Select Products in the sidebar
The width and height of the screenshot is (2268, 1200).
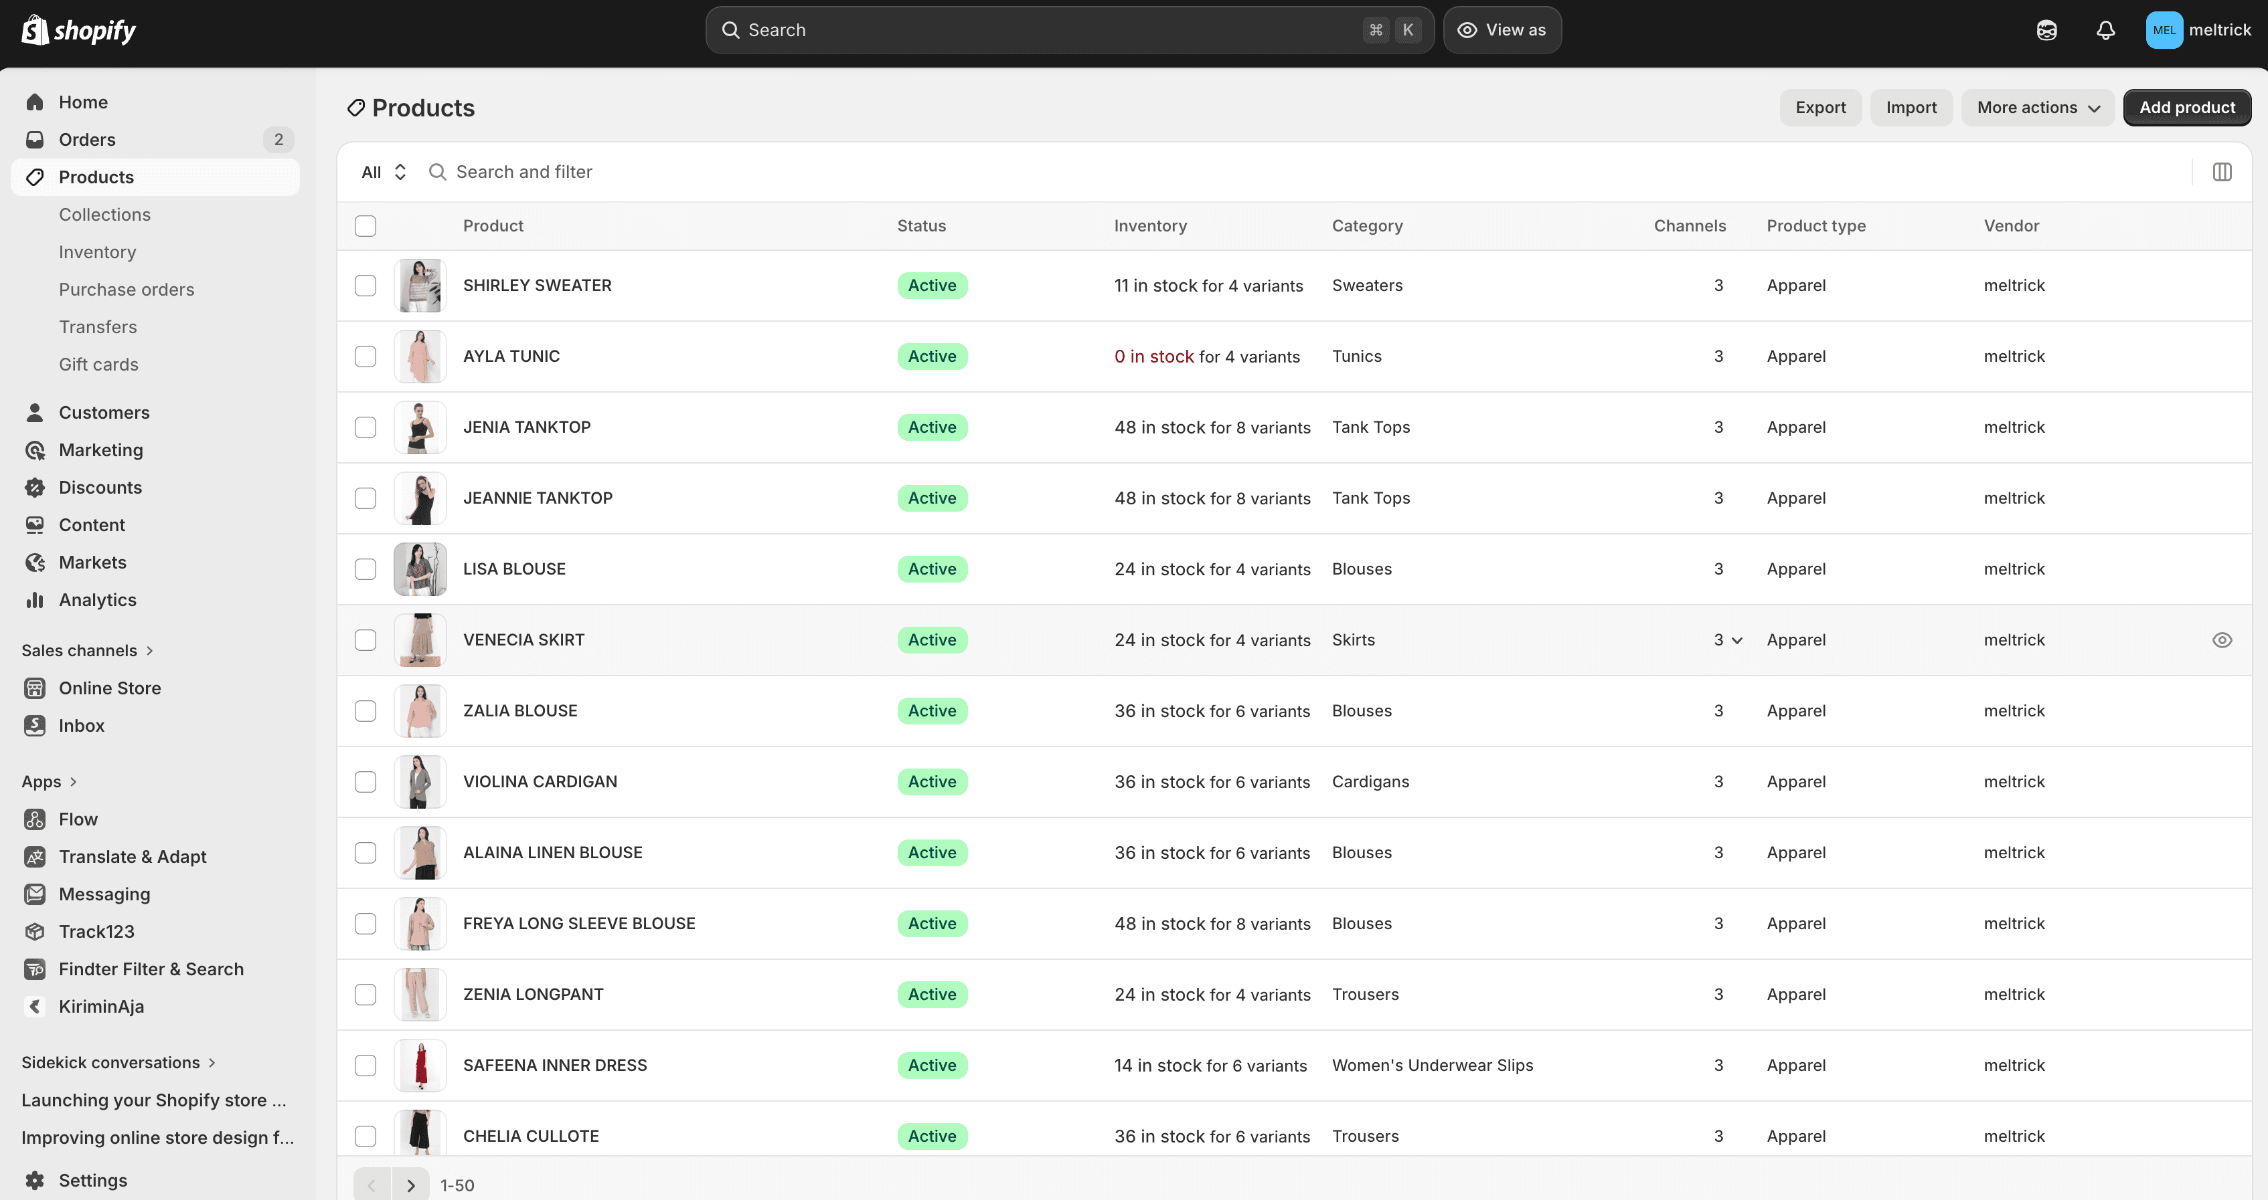[x=155, y=177]
